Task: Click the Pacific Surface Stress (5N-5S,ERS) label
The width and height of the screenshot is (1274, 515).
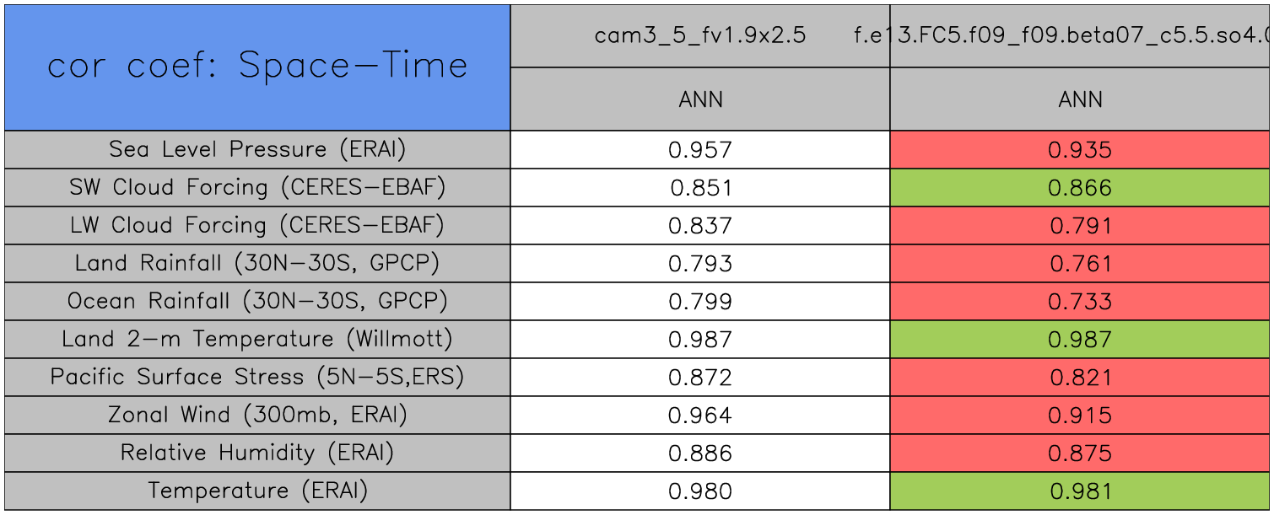Action: 257,377
